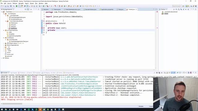Open the Run button dropdown arrow
198x111 pixels.
45,6
